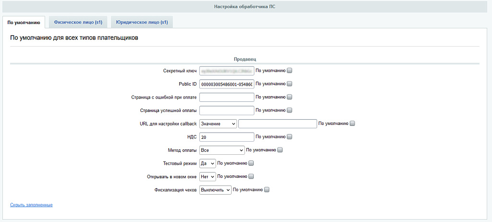Open the Юридическое лицо (s1) tab
The width and height of the screenshot is (492, 222).
[142, 23]
